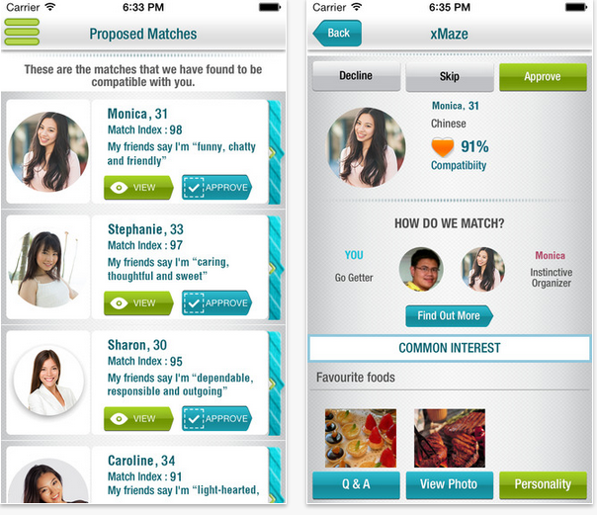Screen dimensions: 597x515
Task: Open the green hamburger menu
Action: click(22, 32)
